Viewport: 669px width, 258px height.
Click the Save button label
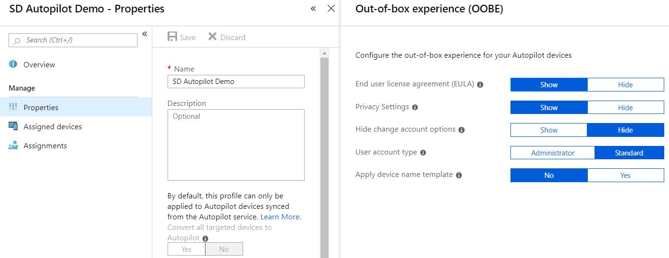pos(188,38)
